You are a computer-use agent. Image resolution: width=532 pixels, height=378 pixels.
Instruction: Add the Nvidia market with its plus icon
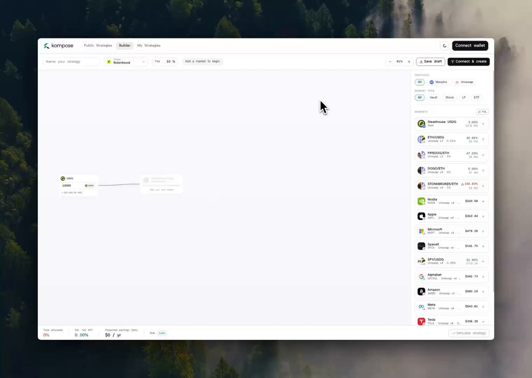(483, 201)
